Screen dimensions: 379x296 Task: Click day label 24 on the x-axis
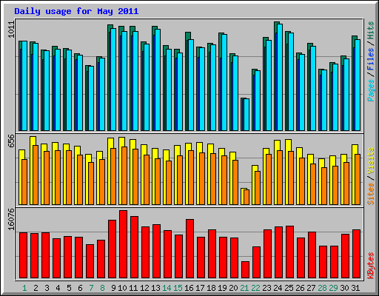pos(278,288)
